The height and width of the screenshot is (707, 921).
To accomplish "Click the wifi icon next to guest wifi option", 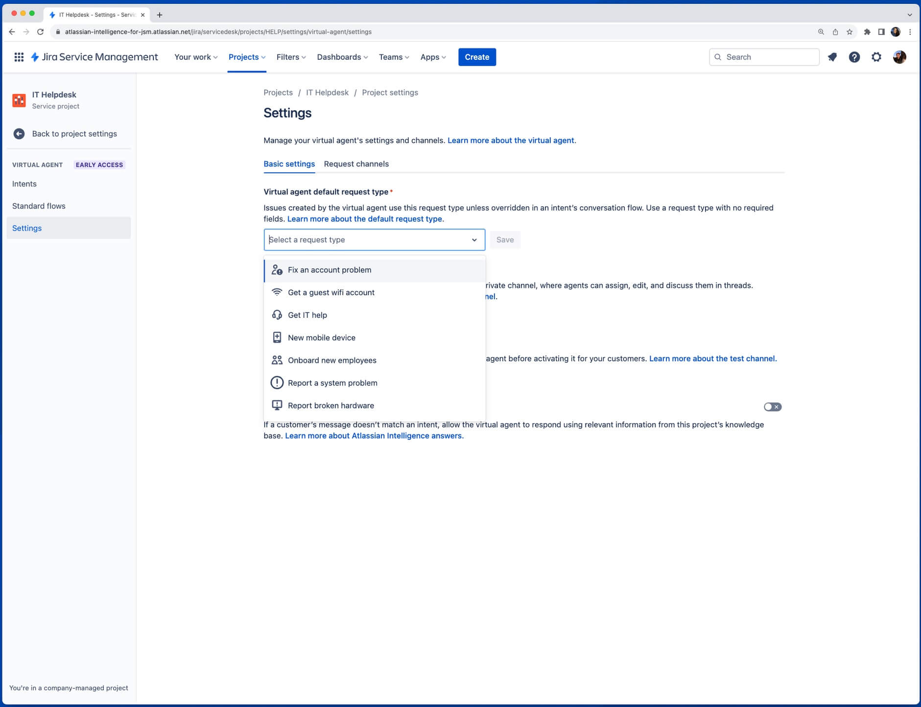I will point(277,292).
